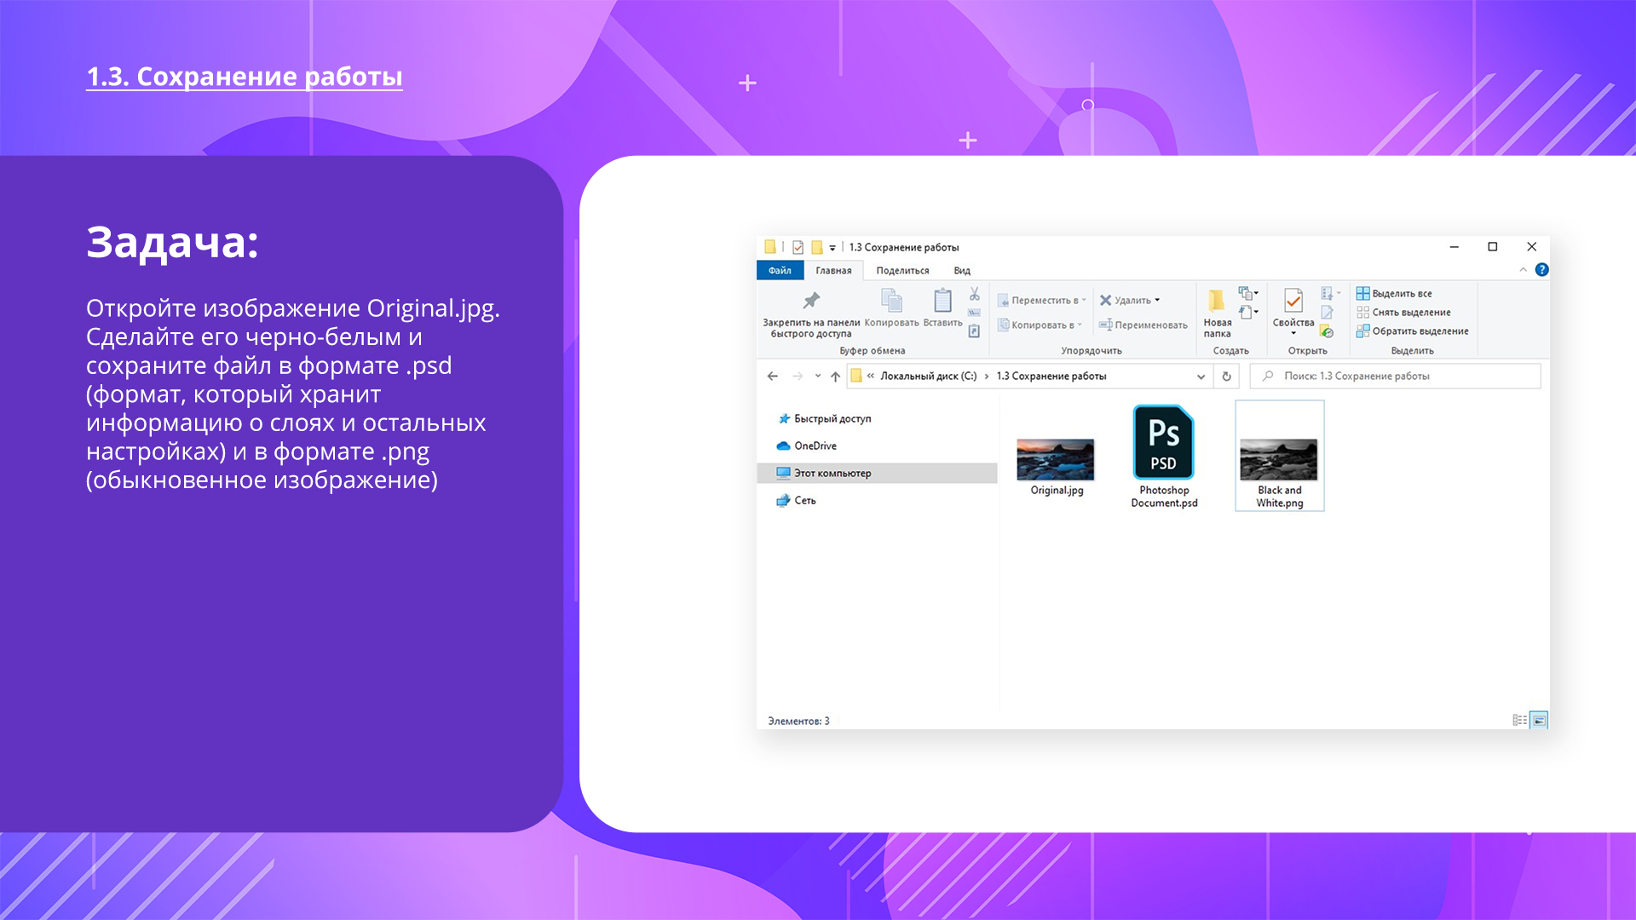Switch to details view in status bar
The width and height of the screenshot is (1636, 920).
click(x=1519, y=721)
